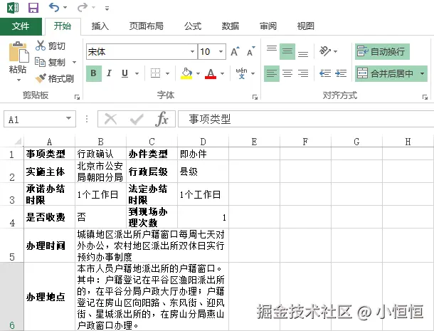
Task: Switch to the 页面布局 tab
Action: tap(147, 26)
